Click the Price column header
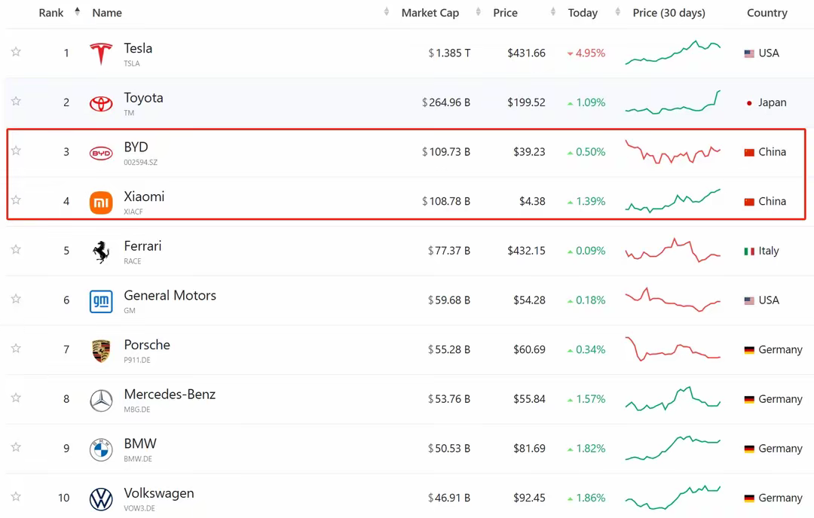 (505, 13)
